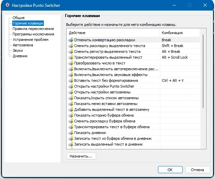The width and height of the screenshot is (215, 179).
Task: Select Горячие клавиши in the tree
Action: pos(28,23)
